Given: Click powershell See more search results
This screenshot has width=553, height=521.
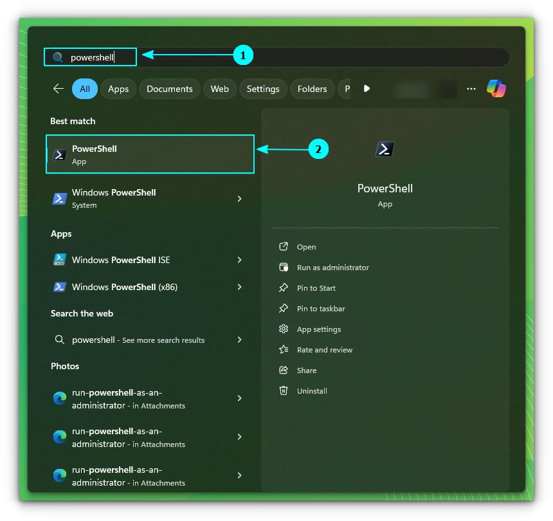Looking at the screenshot, I should click(150, 340).
